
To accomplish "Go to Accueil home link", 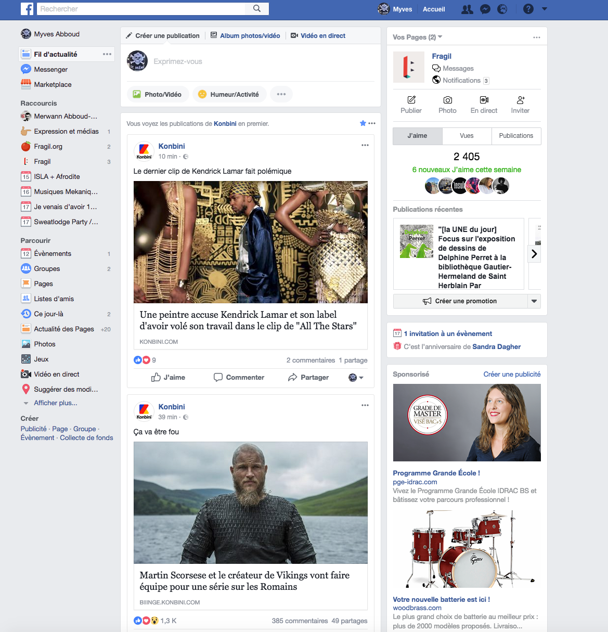I will click(434, 9).
